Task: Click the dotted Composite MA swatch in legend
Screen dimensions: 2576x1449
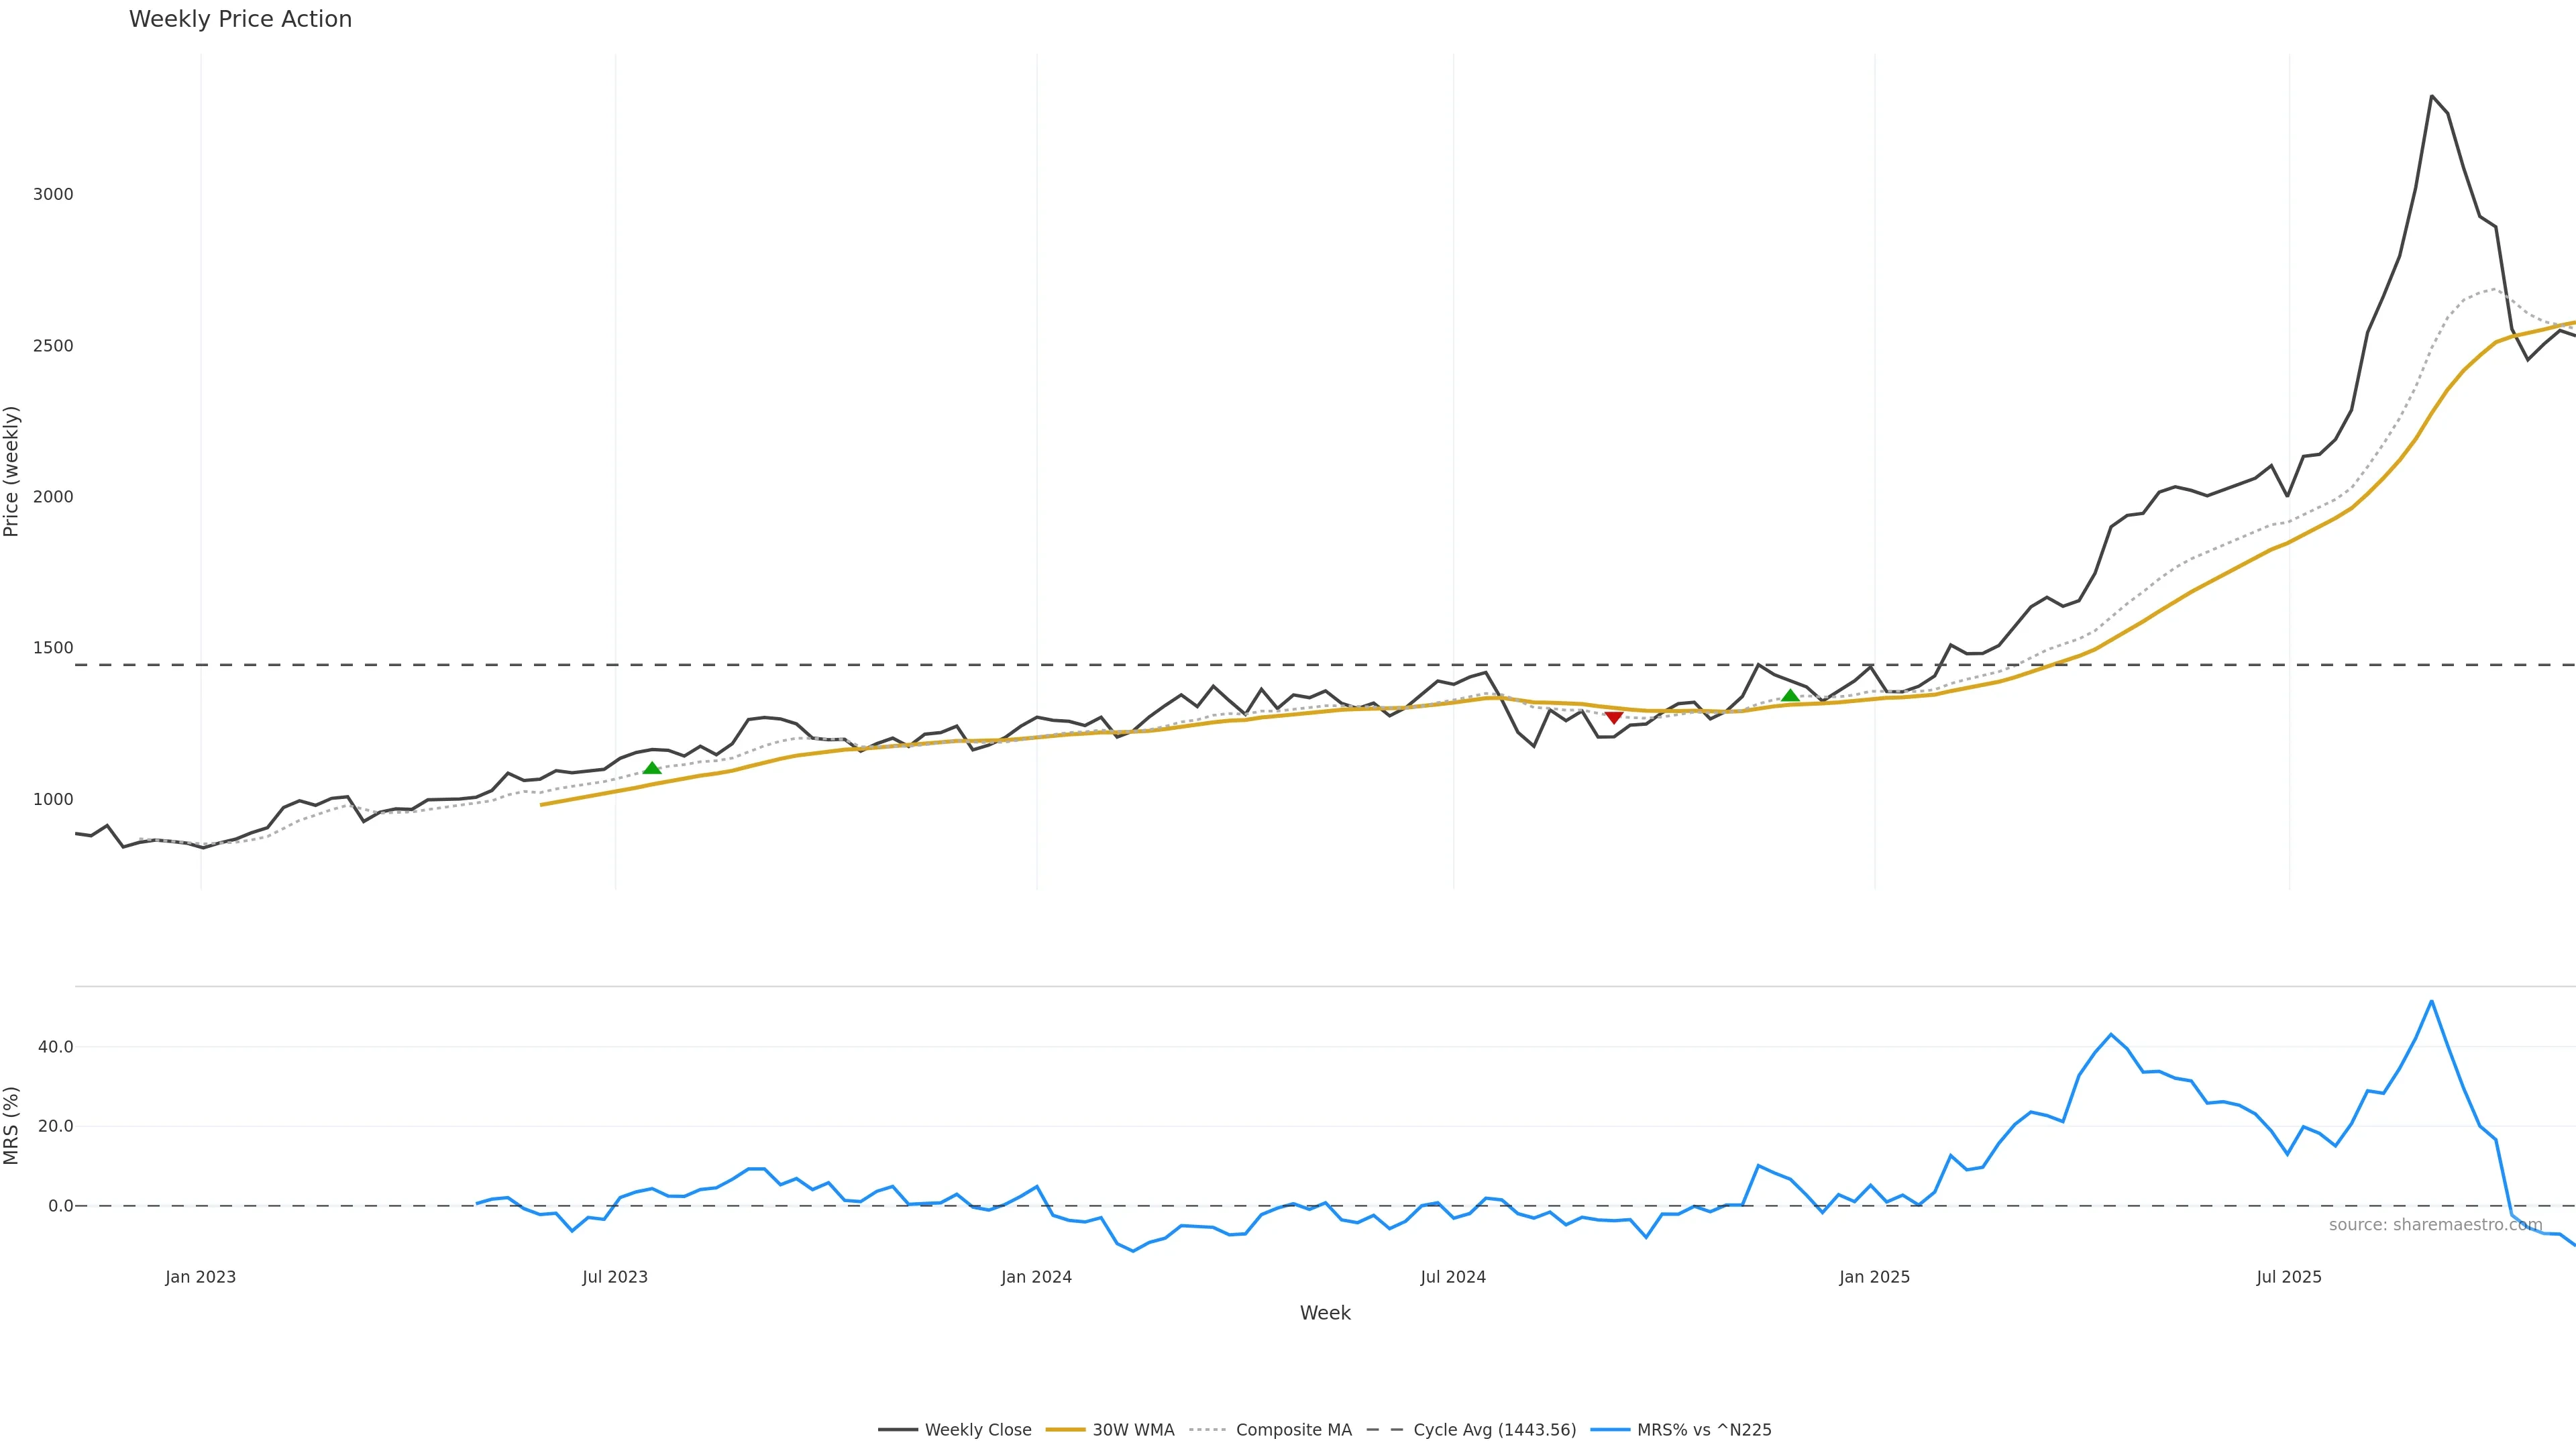Action: pyautogui.click(x=1208, y=1430)
